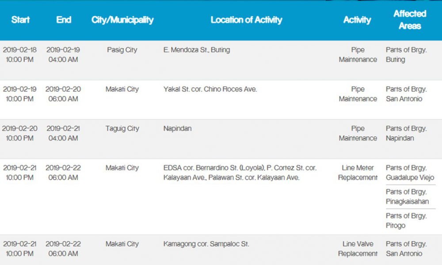The image size is (442, 265).
Task: Click Parts of Brgy. Guadalupe Viejo
Action: (410, 173)
